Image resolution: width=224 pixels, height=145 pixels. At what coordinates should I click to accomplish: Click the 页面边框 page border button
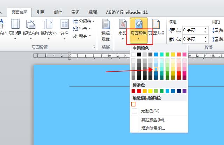pyautogui.click(x=156, y=28)
